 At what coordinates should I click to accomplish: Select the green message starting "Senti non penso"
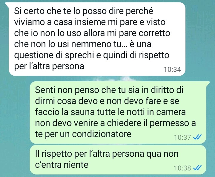point(118,112)
